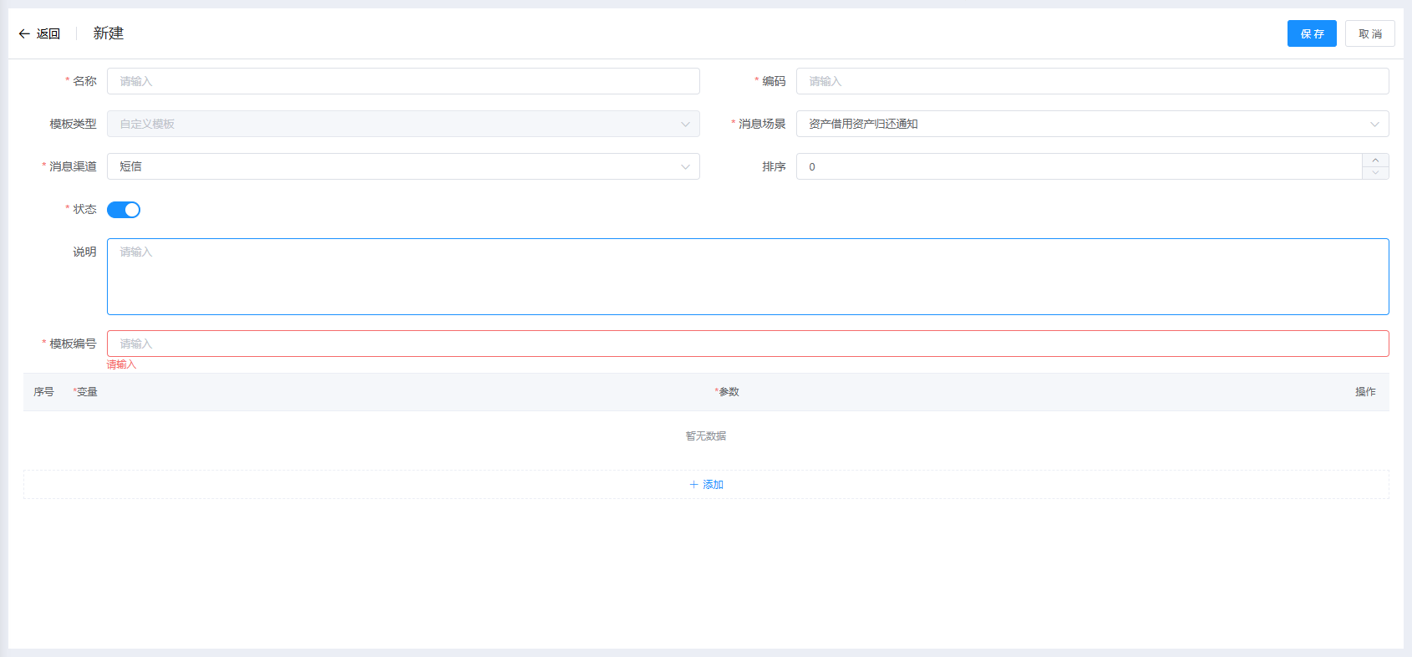Open the 消息渠道 dropdown showing 短信
The height and width of the screenshot is (657, 1412).
coord(403,166)
